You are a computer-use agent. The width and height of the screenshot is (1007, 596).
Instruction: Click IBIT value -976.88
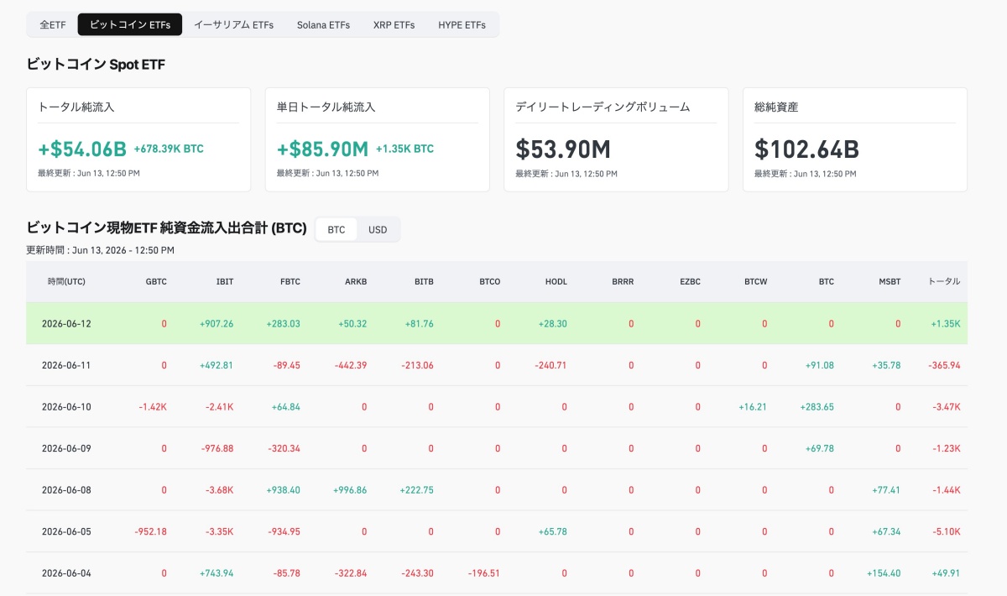click(217, 448)
